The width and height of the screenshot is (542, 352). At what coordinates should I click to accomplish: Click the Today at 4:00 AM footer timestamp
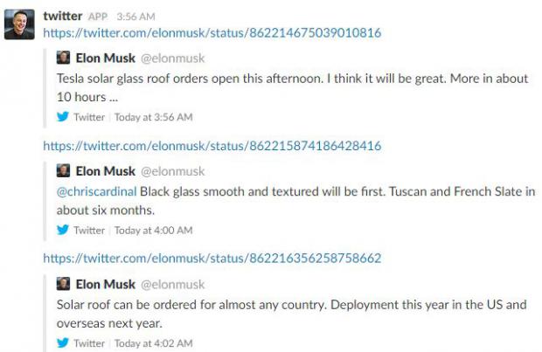click(154, 230)
